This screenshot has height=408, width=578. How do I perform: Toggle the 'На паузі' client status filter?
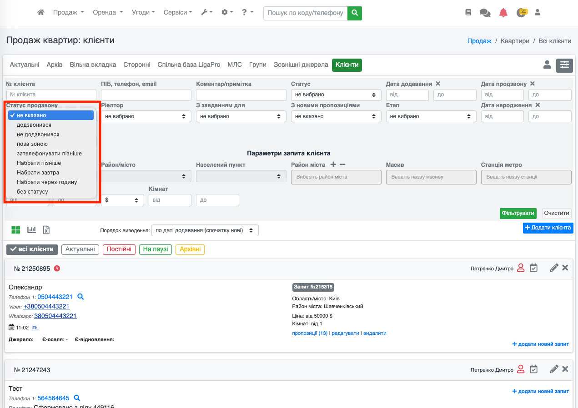tap(156, 249)
